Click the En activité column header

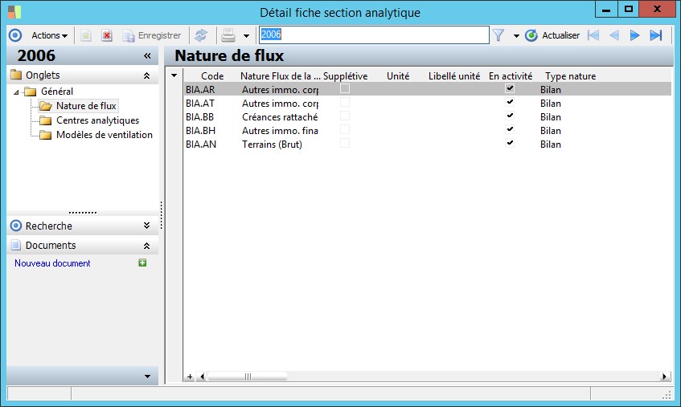click(511, 75)
